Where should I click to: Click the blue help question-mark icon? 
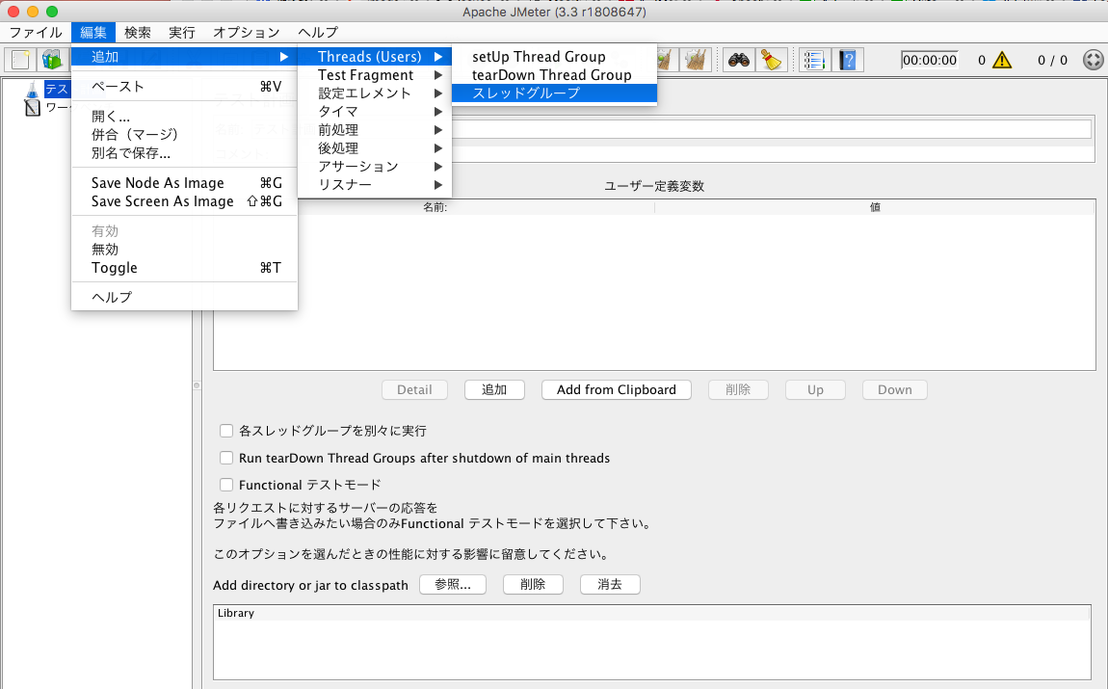pos(847,60)
